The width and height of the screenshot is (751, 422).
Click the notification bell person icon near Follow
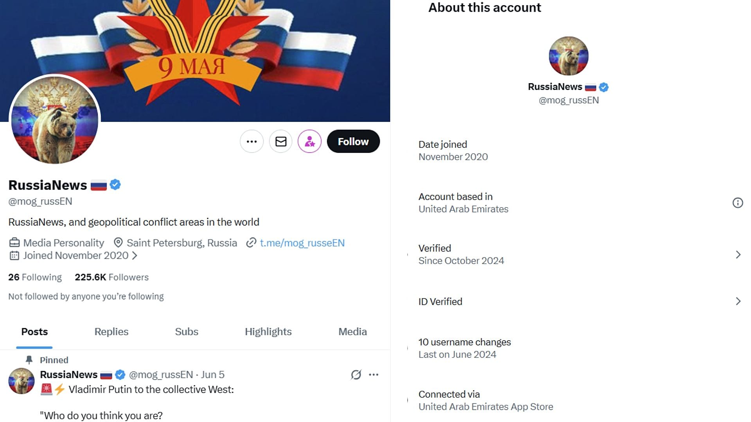pos(309,141)
